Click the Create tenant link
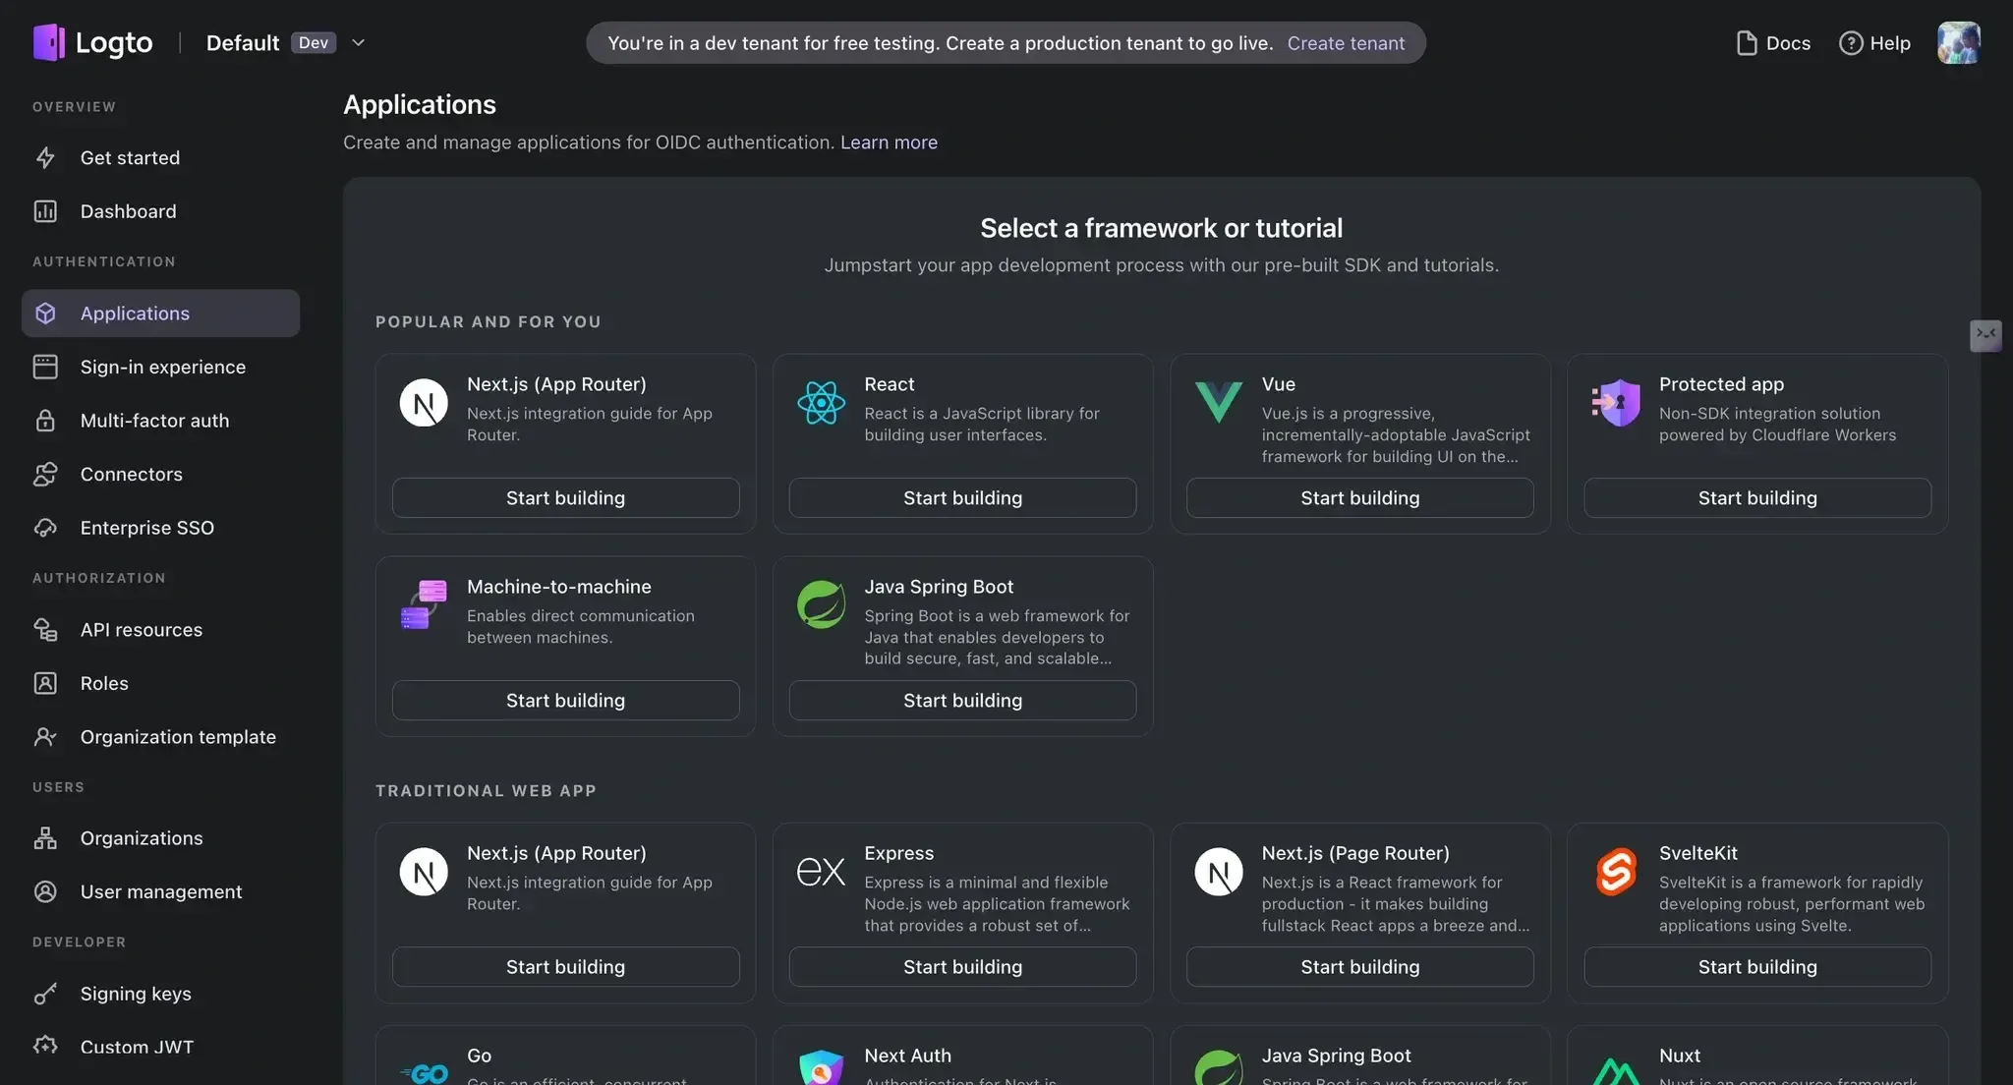The width and height of the screenshot is (2013, 1085). tap(1346, 42)
